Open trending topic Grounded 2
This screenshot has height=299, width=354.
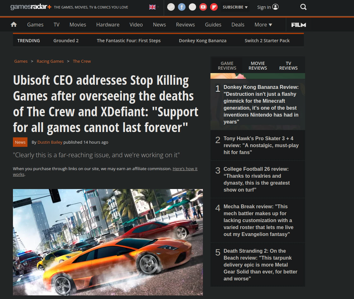pyautogui.click(x=66, y=41)
